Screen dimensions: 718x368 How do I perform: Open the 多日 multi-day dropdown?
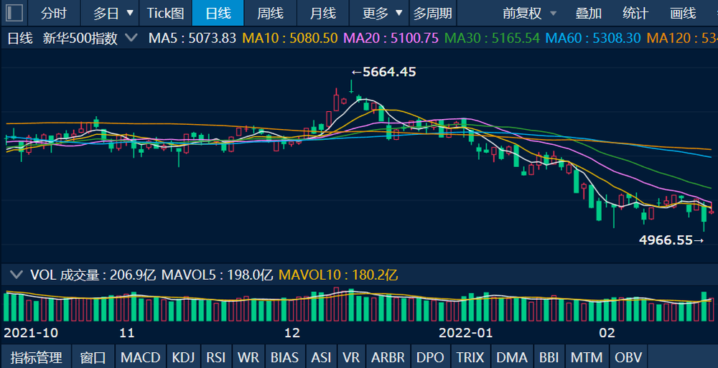tap(113, 13)
